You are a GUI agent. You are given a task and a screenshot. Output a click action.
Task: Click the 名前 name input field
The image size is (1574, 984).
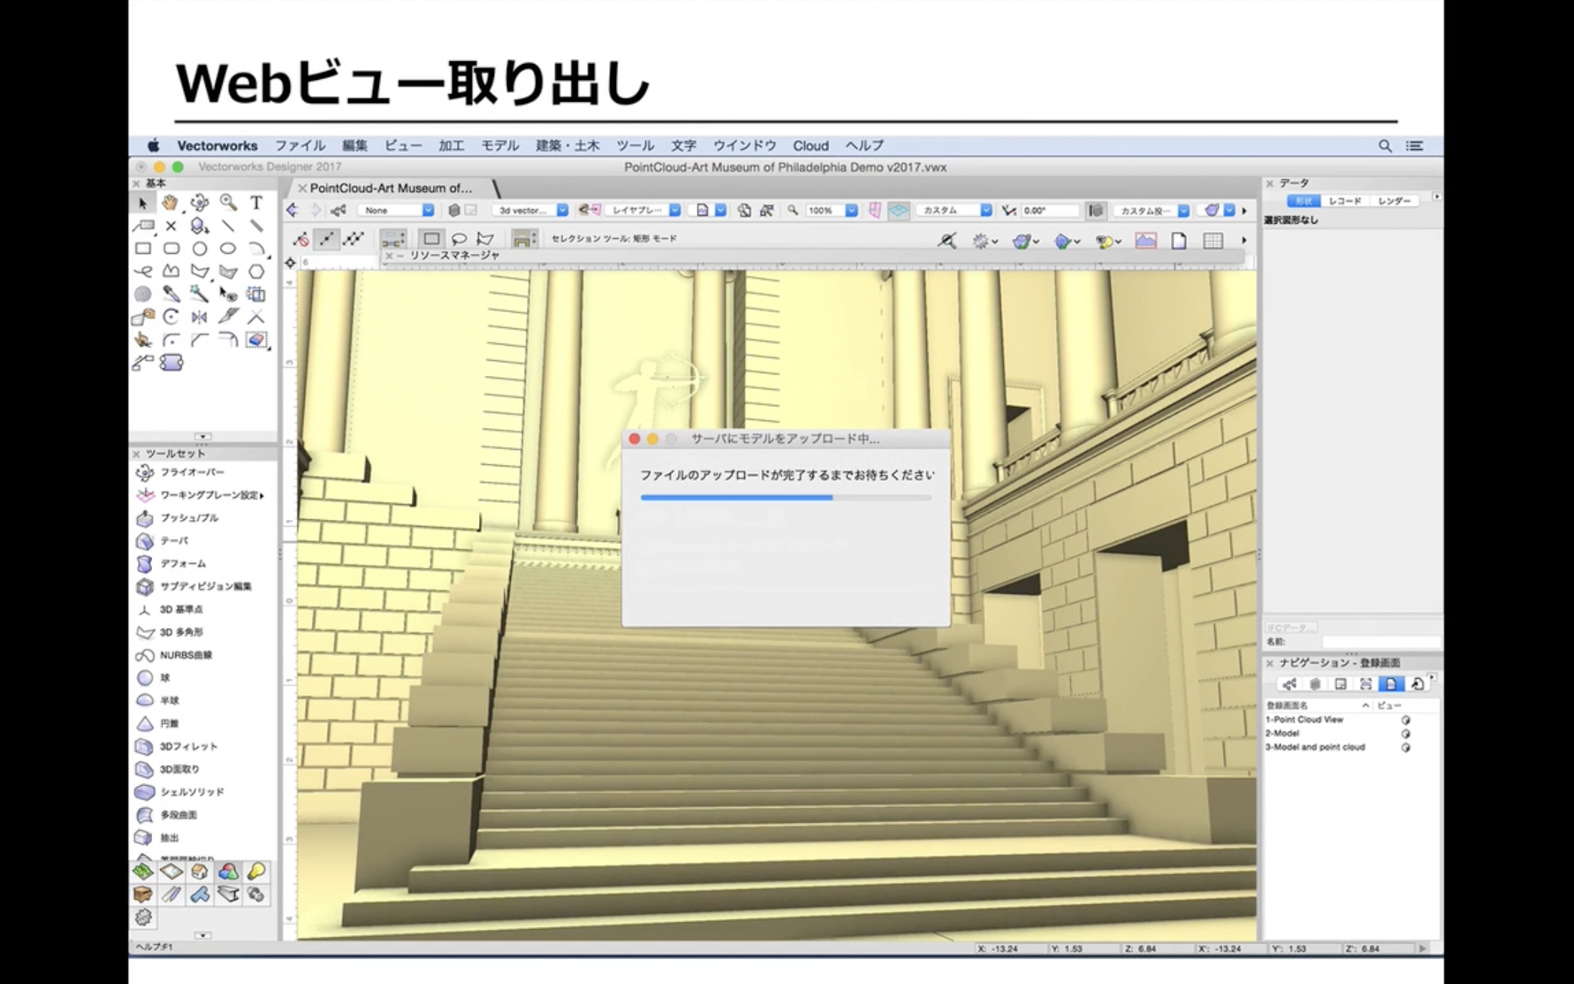coord(1380,642)
